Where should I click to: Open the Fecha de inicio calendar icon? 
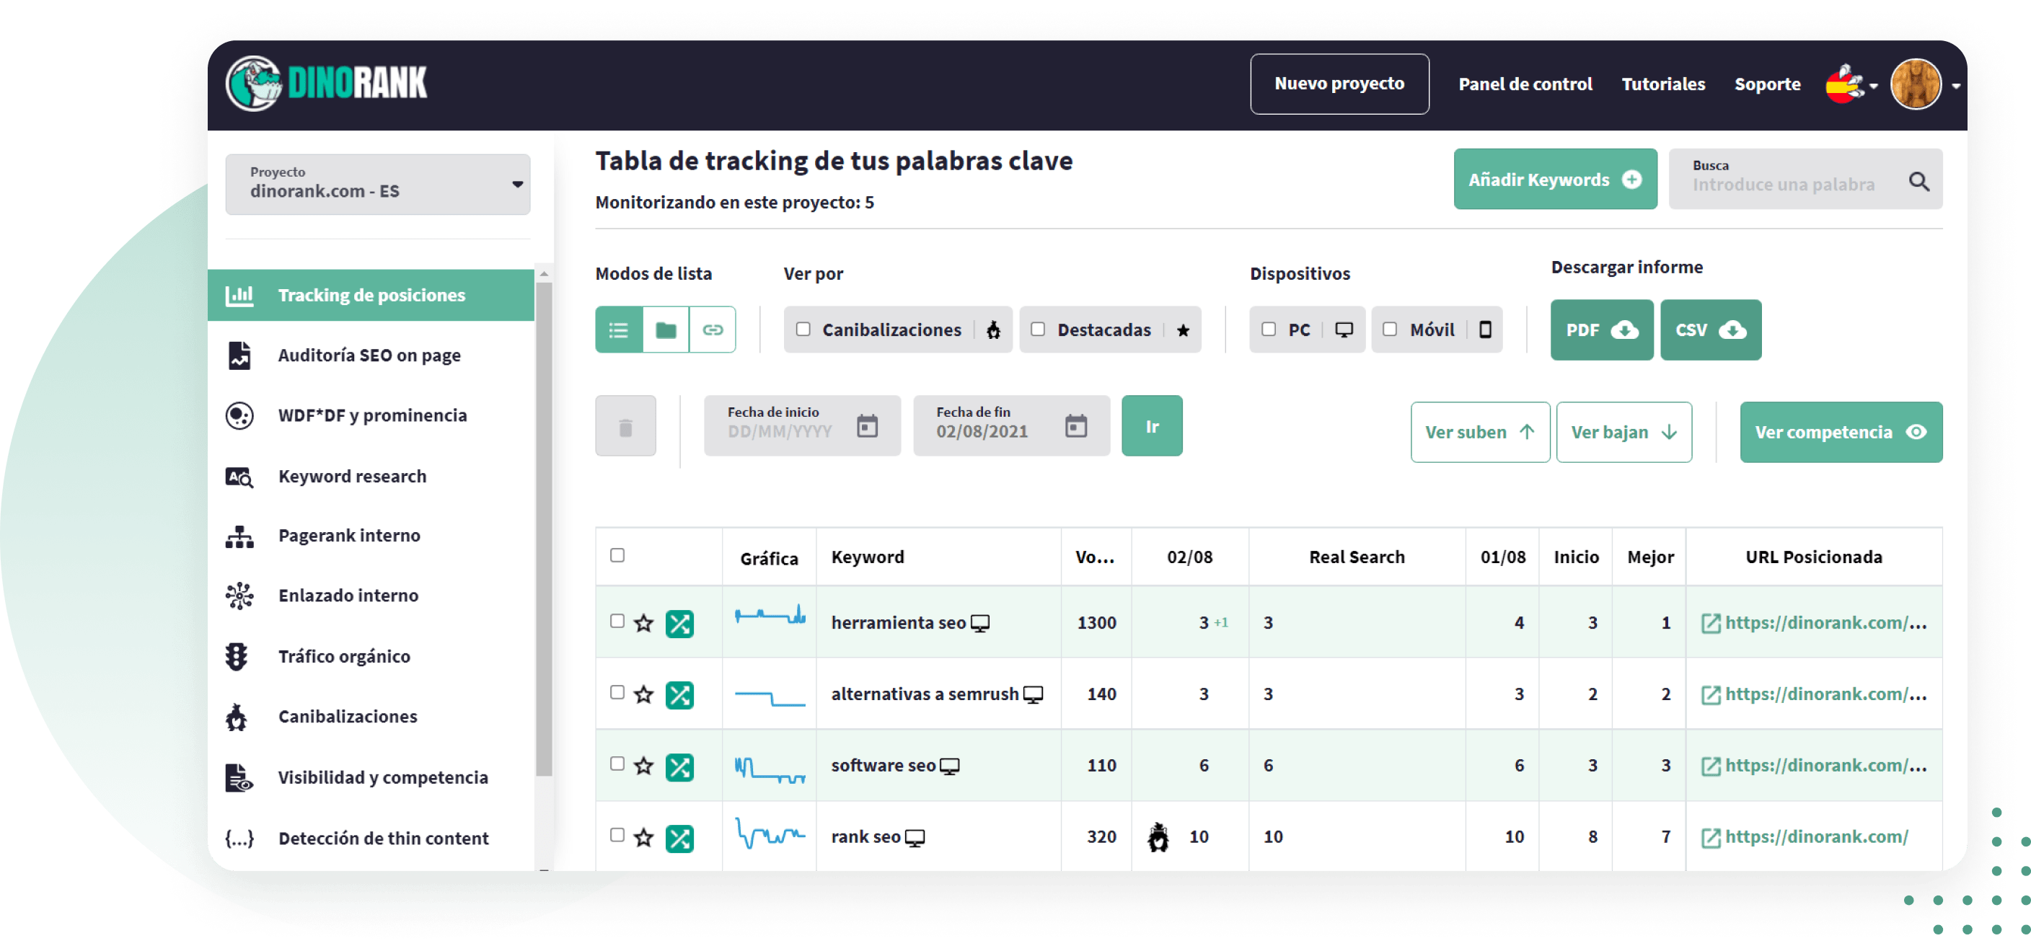pyautogui.click(x=867, y=426)
